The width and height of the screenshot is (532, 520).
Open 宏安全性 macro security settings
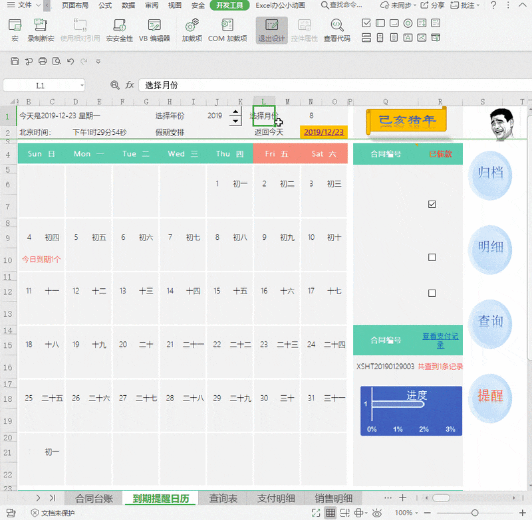[119, 29]
